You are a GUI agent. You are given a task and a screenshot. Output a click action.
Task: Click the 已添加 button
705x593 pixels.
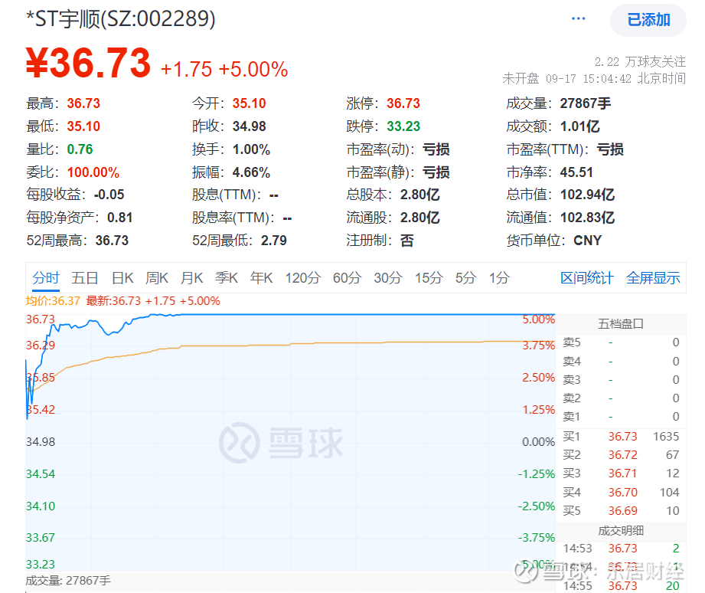tap(648, 20)
